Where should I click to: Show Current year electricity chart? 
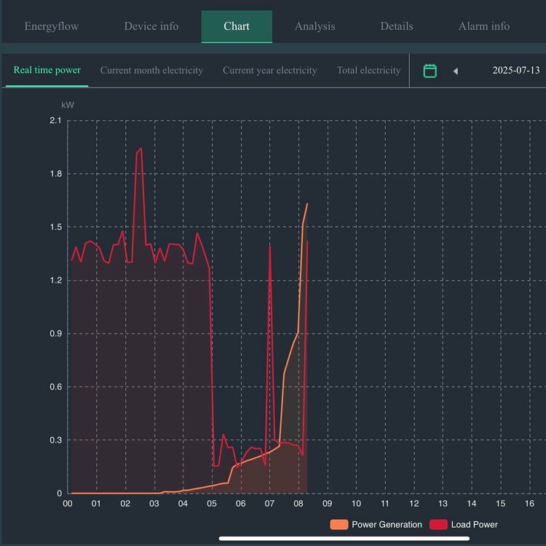tap(269, 71)
